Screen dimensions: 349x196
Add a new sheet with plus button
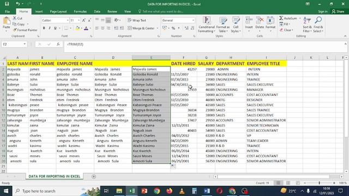tap(94, 176)
